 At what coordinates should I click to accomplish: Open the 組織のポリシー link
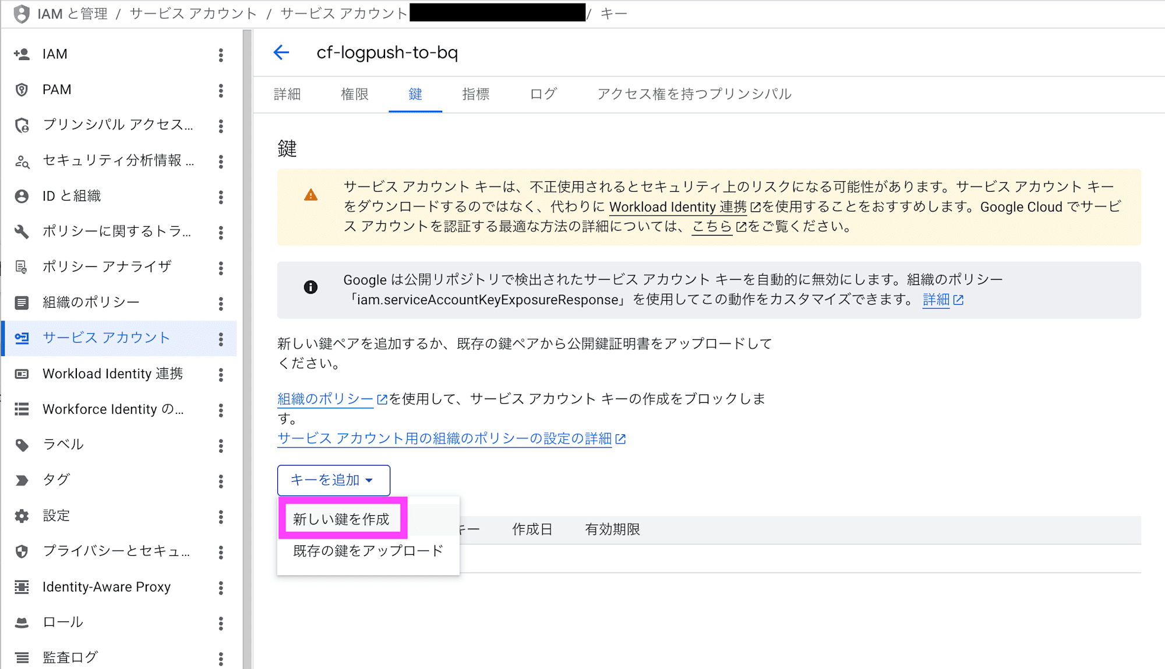324,399
